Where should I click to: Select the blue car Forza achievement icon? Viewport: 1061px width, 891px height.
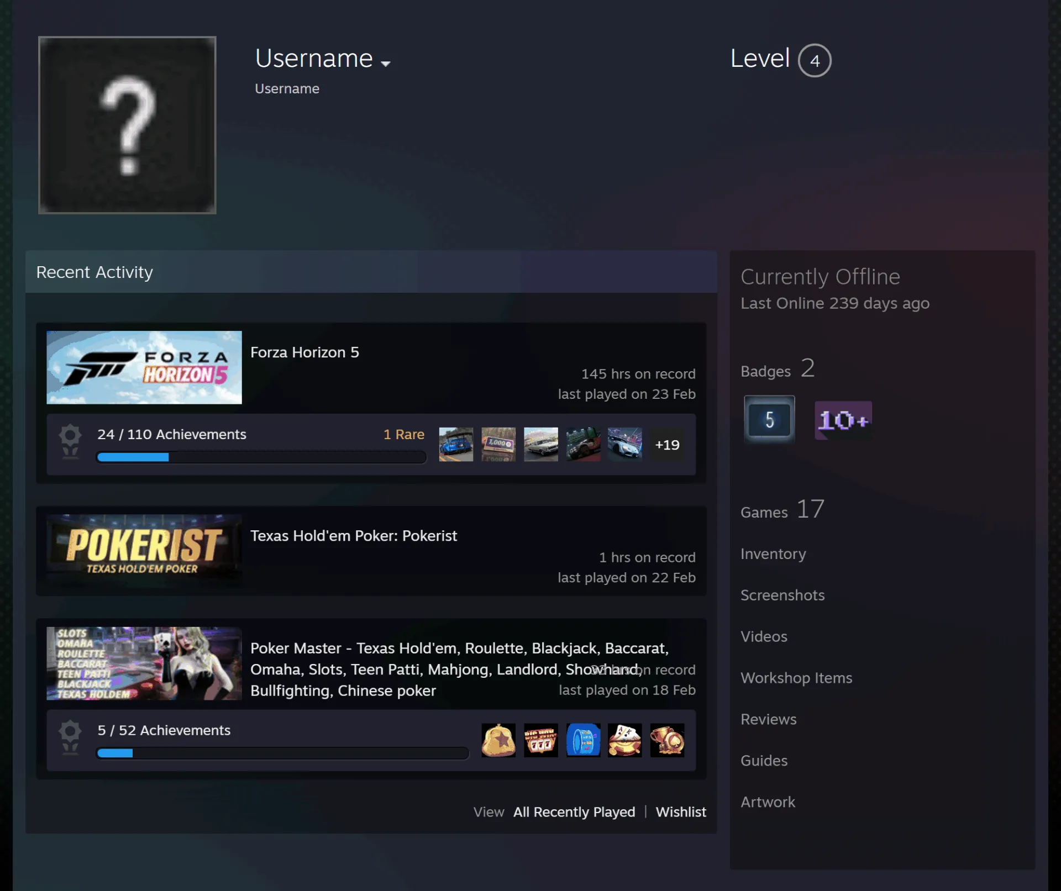coord(456,444)
